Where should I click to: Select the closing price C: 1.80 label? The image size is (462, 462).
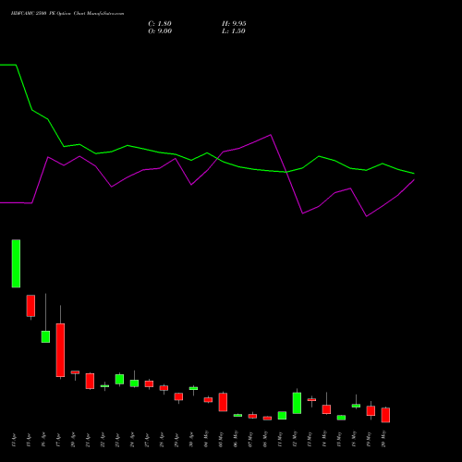160,24
